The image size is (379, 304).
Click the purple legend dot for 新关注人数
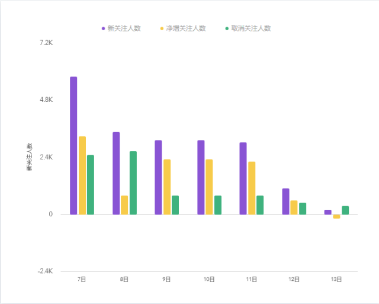(x=103, y=28)
